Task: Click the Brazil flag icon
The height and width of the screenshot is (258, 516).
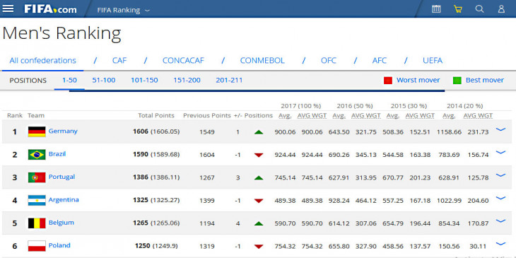Action: [37, 155]
